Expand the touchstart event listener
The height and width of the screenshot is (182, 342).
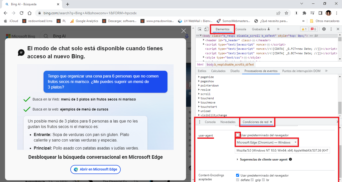[x=199, y=107]
